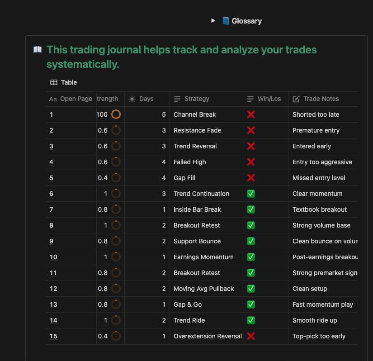Click the list icon on the Strategy column header
The image size is (373, 361).
(176, 99)
